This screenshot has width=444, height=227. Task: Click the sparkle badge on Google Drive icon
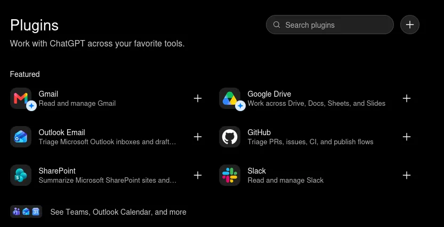pyautogui.click(x=240, y=106)
